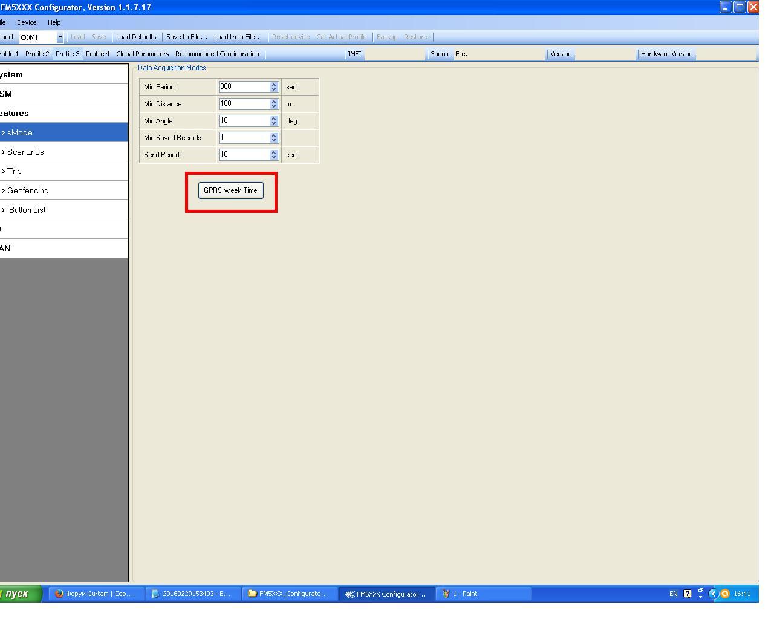This screenshot has height=619, width=774.
Task: Open the Device menu
Action: (27, 22)
